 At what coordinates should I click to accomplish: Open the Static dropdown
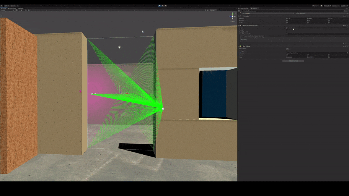346,11
